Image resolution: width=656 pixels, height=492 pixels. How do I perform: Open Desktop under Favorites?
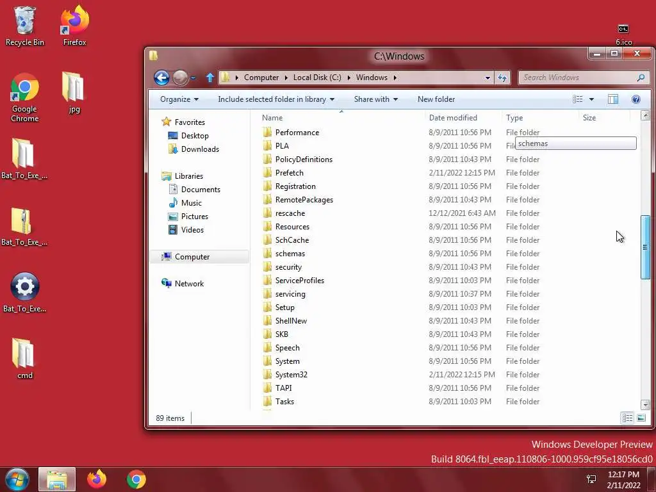pyautogui.click(x=188, y=136)
